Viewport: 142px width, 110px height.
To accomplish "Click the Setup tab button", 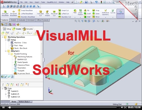I will 7,29.
